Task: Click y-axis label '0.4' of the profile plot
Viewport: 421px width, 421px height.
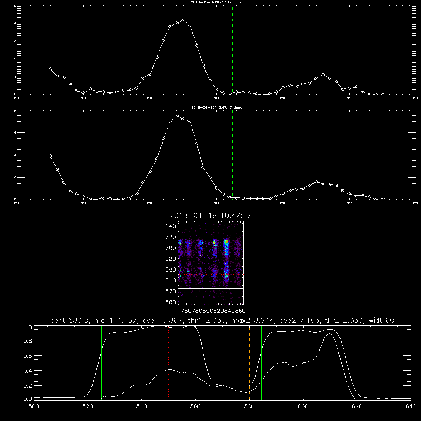Action: [28, 371]
